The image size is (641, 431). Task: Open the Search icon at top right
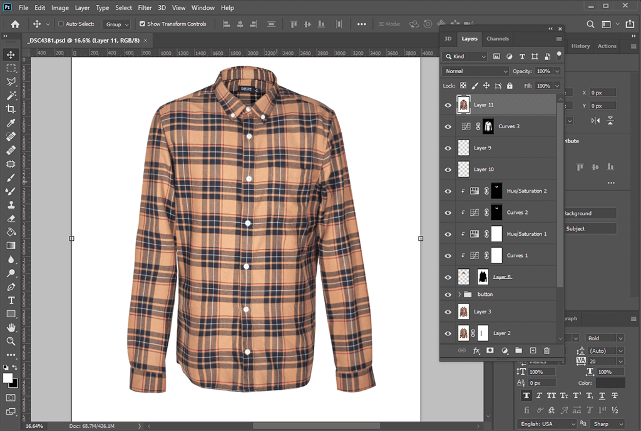(590, 24)
